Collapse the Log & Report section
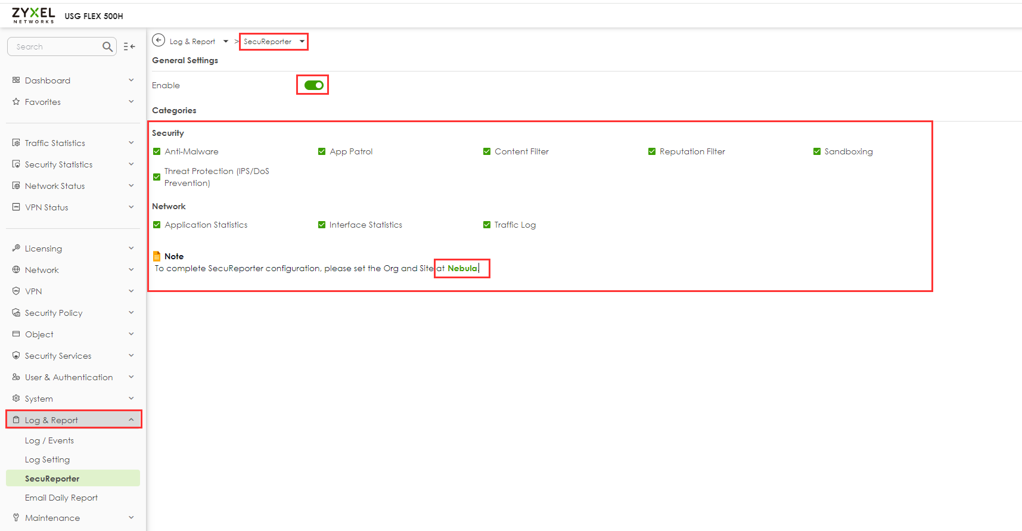1022x531 pixels. (x=131, y=420)
